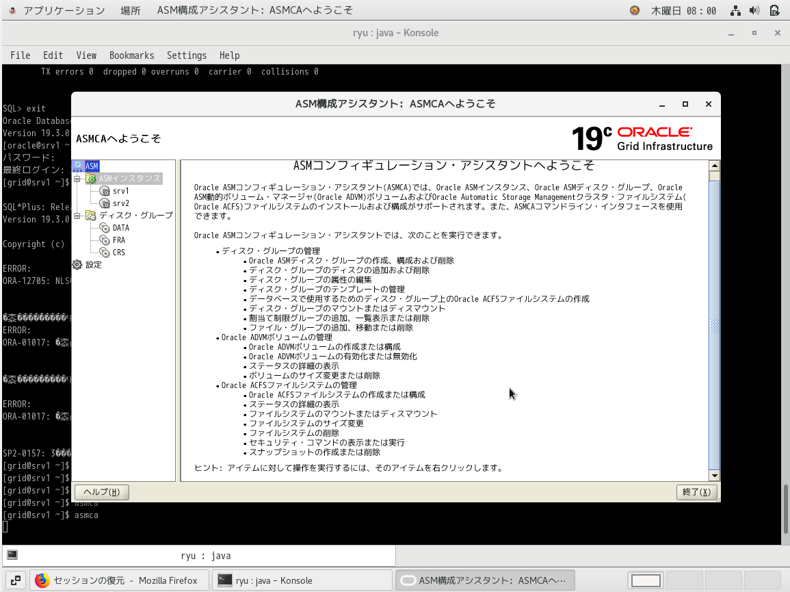Click the ASM構成アシスタント taskbar entry

(x=485, y=580)
